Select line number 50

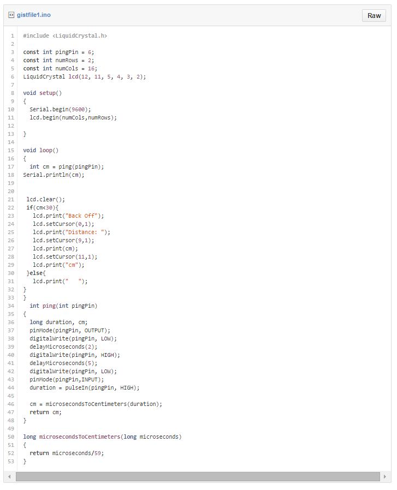[11, 437]
